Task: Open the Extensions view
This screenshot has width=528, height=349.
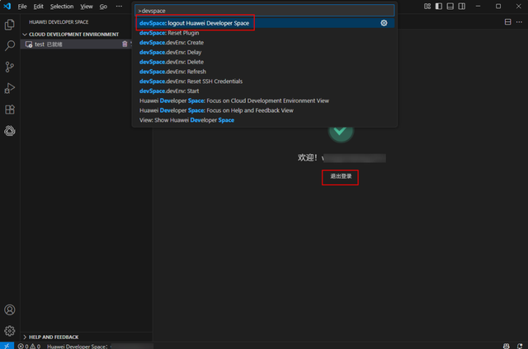Action: coord(10,109)
